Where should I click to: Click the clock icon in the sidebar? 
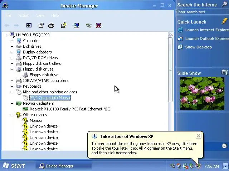coord(224,146)
